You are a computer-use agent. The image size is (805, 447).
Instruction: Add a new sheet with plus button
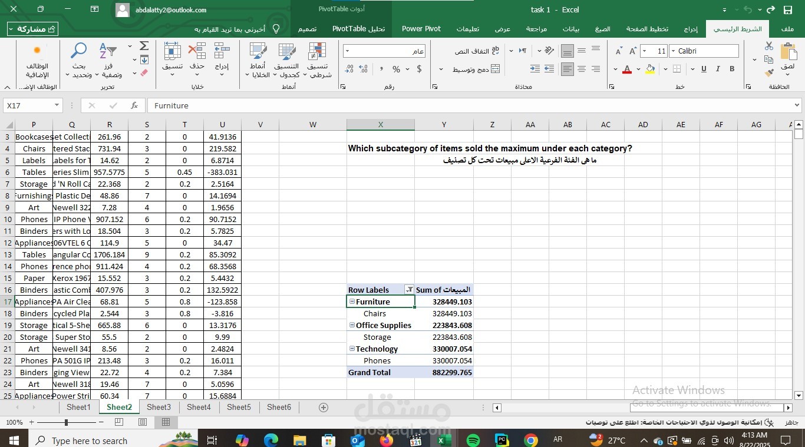coord(323,407)
